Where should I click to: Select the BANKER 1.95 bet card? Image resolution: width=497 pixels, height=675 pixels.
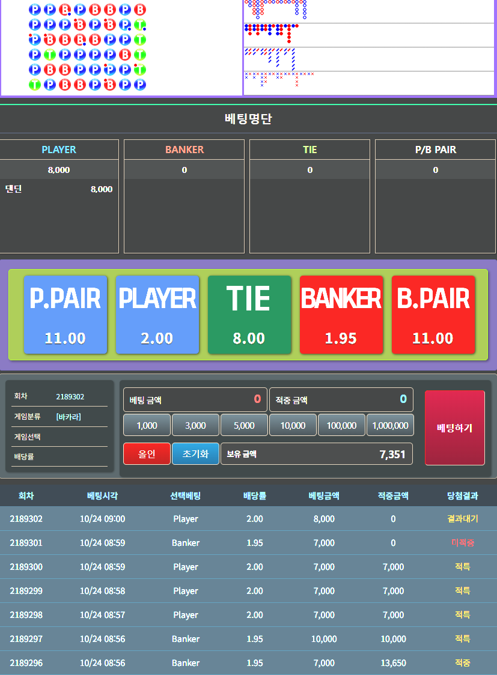[x=341, y=315]
